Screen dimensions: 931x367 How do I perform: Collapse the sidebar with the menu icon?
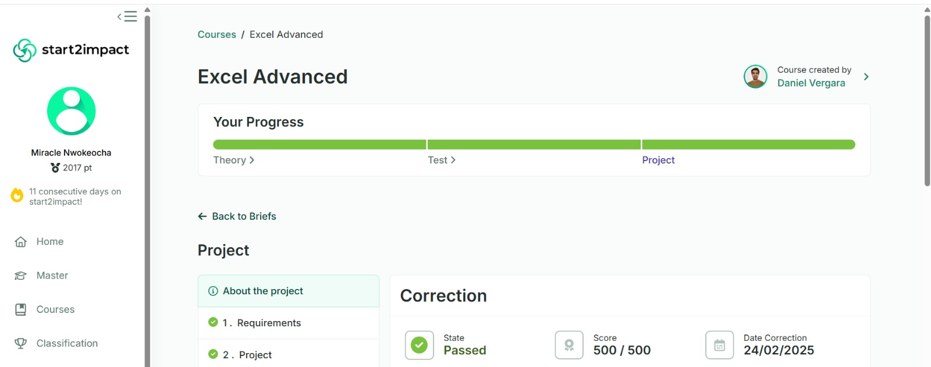[127, 16]
